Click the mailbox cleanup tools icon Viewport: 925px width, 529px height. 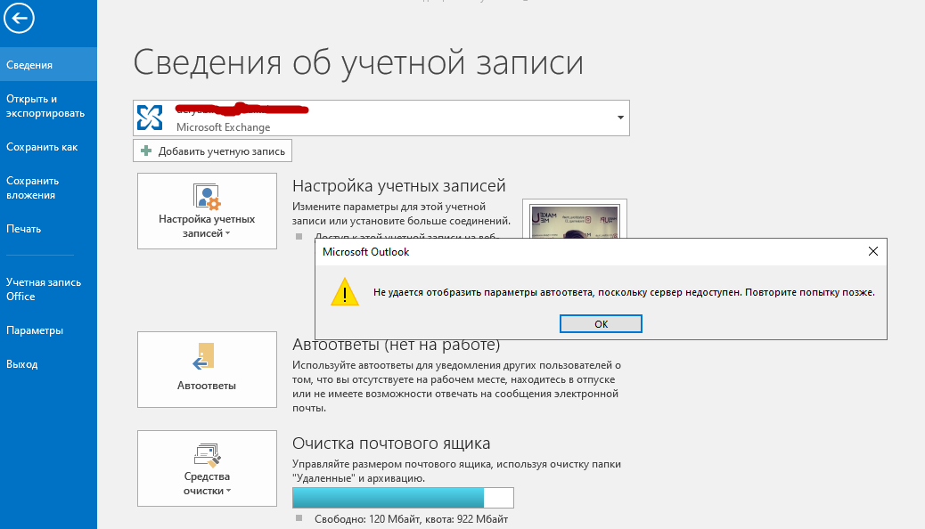[x=207, y=455]
